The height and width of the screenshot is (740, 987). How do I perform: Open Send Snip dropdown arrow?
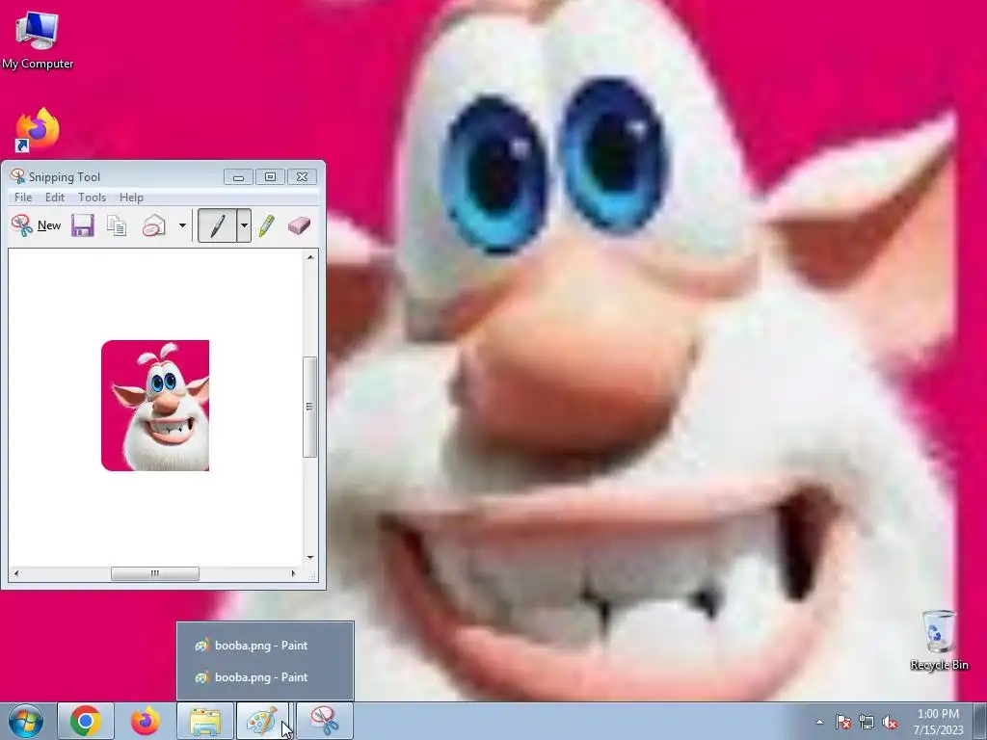[x=182, y=225]
